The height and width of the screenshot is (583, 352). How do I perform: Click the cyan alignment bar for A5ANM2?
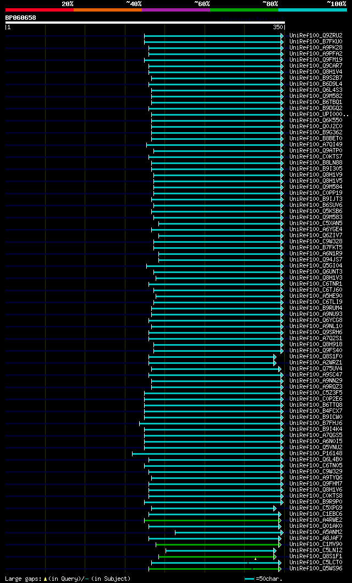(x=229, y=532)
